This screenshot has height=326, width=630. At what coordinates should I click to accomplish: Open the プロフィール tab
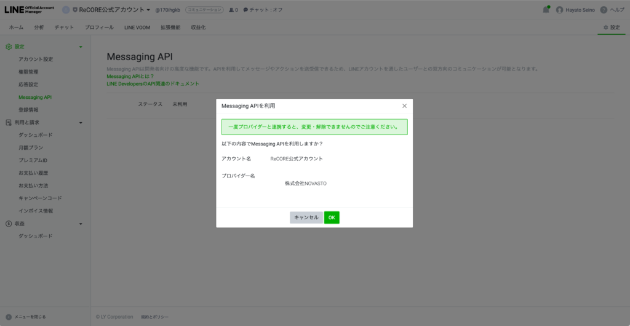(x=99, y=27)
